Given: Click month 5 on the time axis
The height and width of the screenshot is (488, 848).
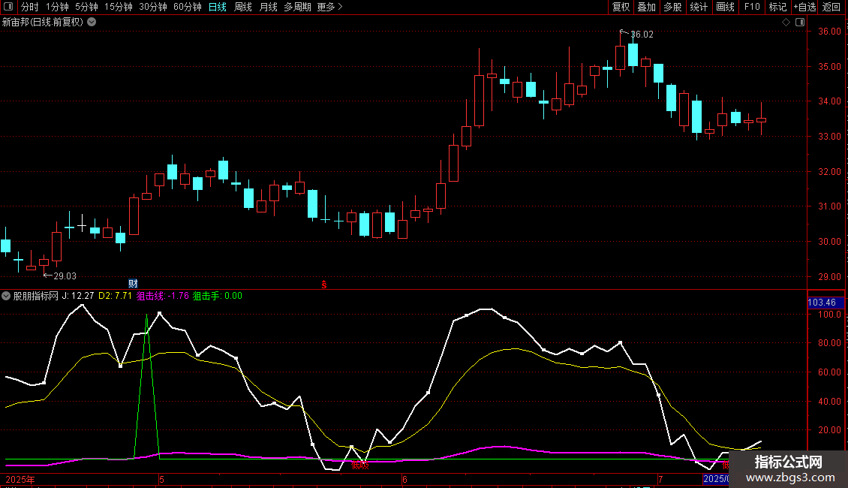Looking at the screenshot, I should coord(161,479).
